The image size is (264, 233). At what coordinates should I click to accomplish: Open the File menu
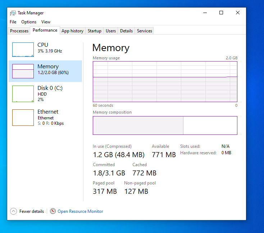tap(13, 22)
